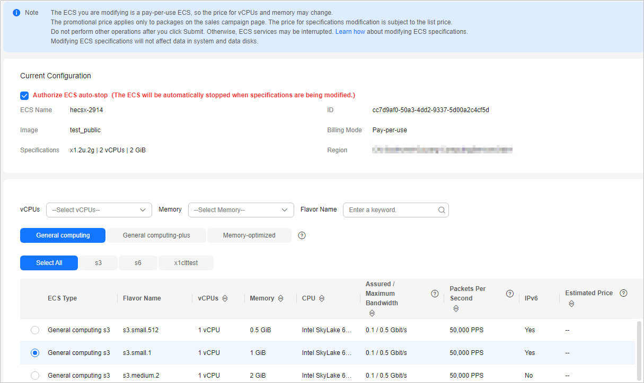This screenshot has height=383, width=644.
Task: Switch to General computing-plus tab
Action: coord(156,235)
